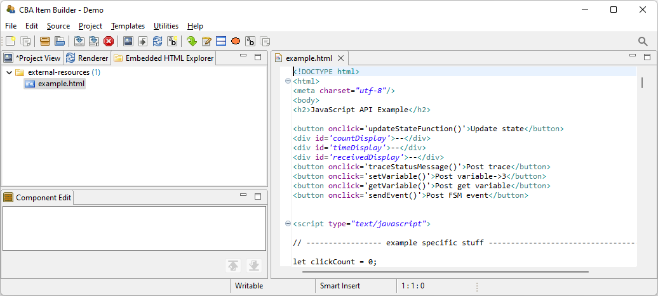Close the example.html editor tab
This screenshot has width=658, height=296.
tap(340, 58)
